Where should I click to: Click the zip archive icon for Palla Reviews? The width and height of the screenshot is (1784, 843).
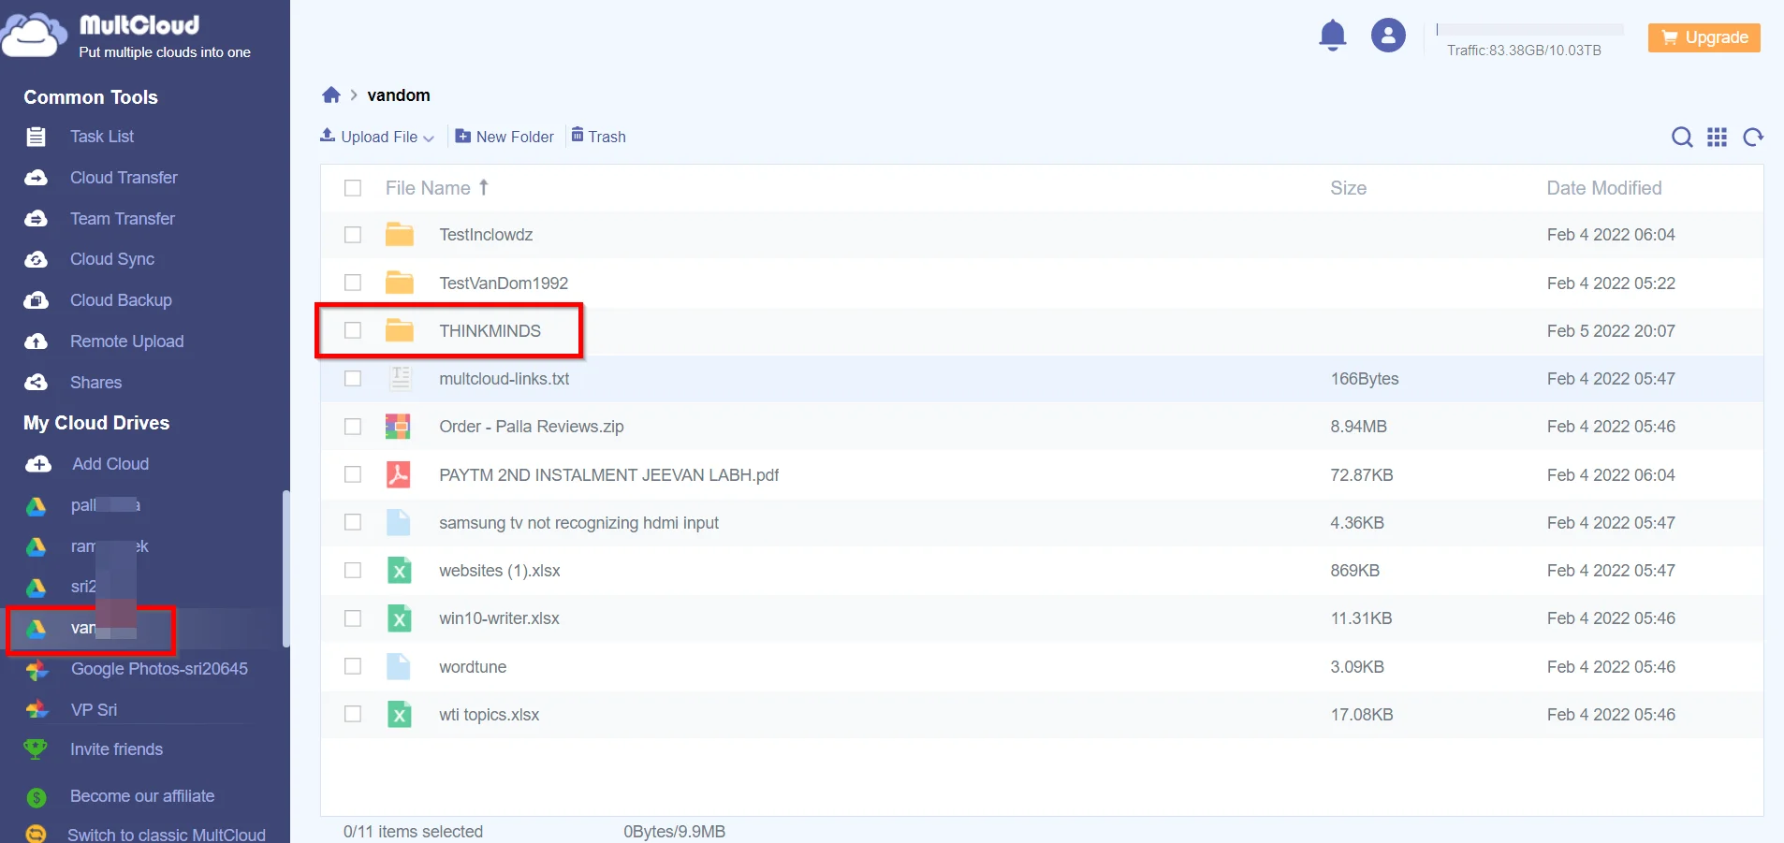coord(398,427)
